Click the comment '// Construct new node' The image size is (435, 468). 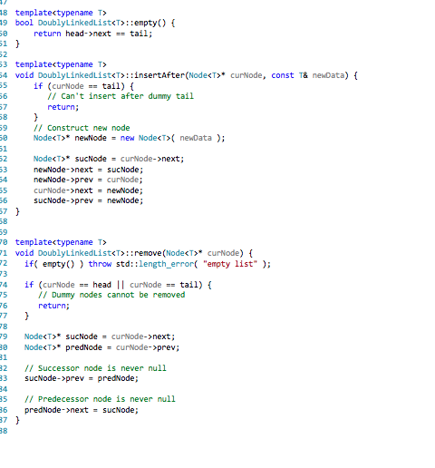coord(82,128)
